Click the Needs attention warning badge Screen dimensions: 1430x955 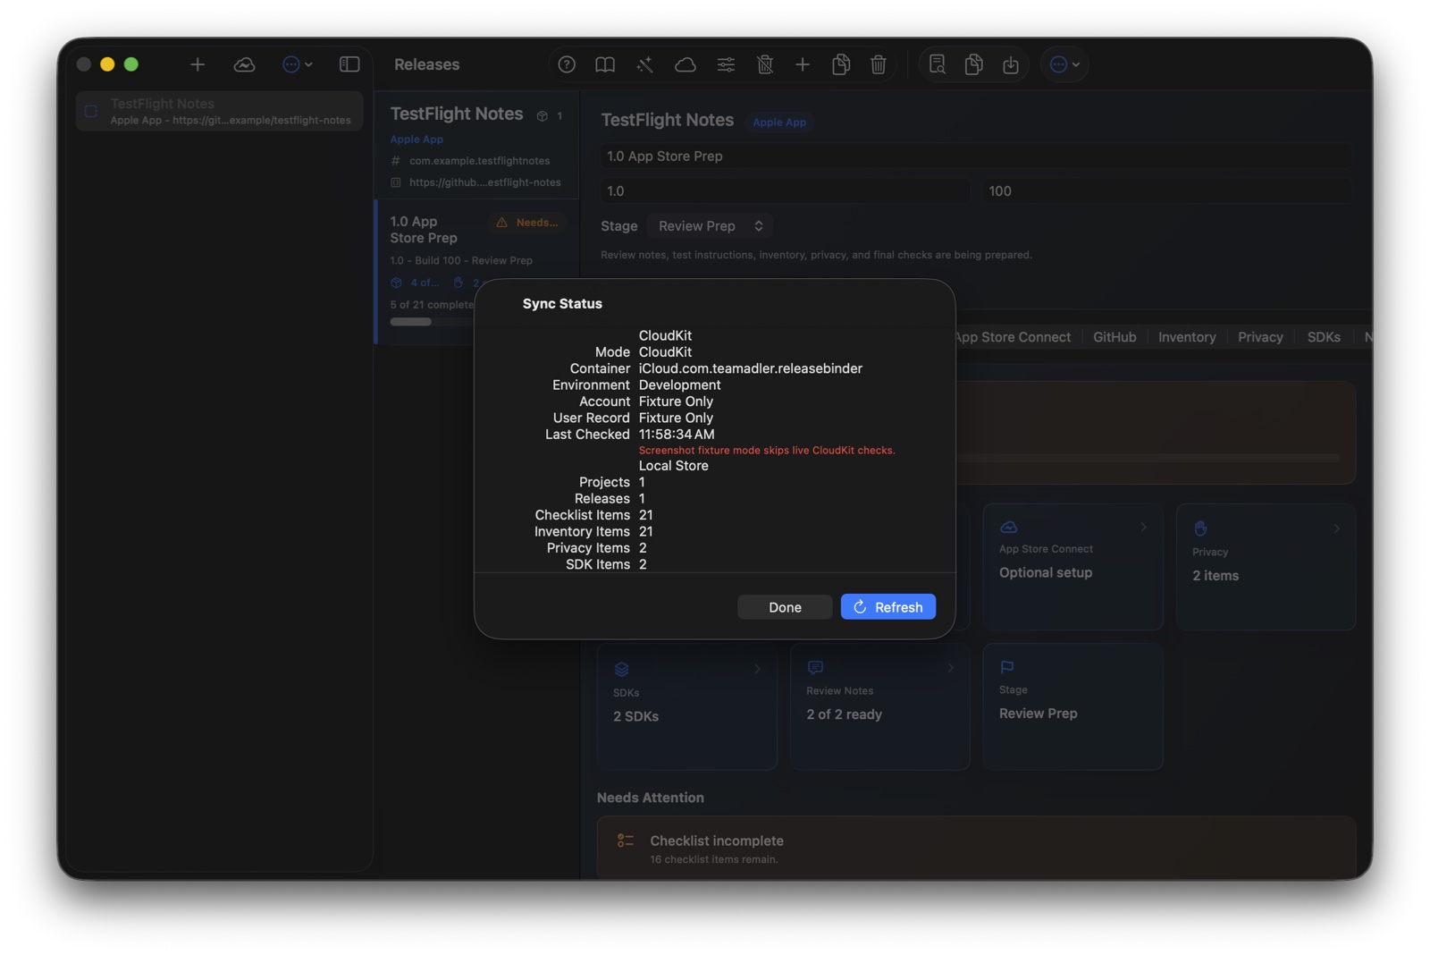click(x=527, y=223)
